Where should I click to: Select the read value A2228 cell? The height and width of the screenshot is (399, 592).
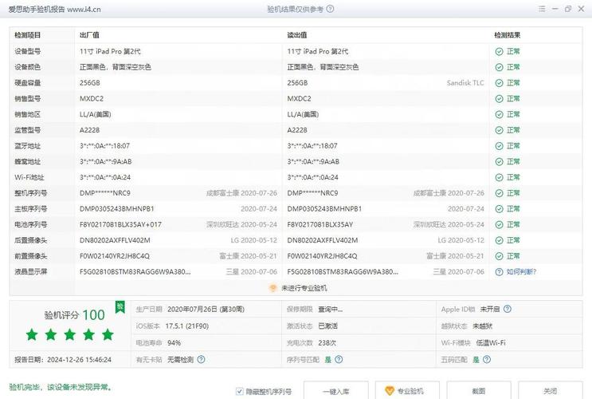coord(297,130)
